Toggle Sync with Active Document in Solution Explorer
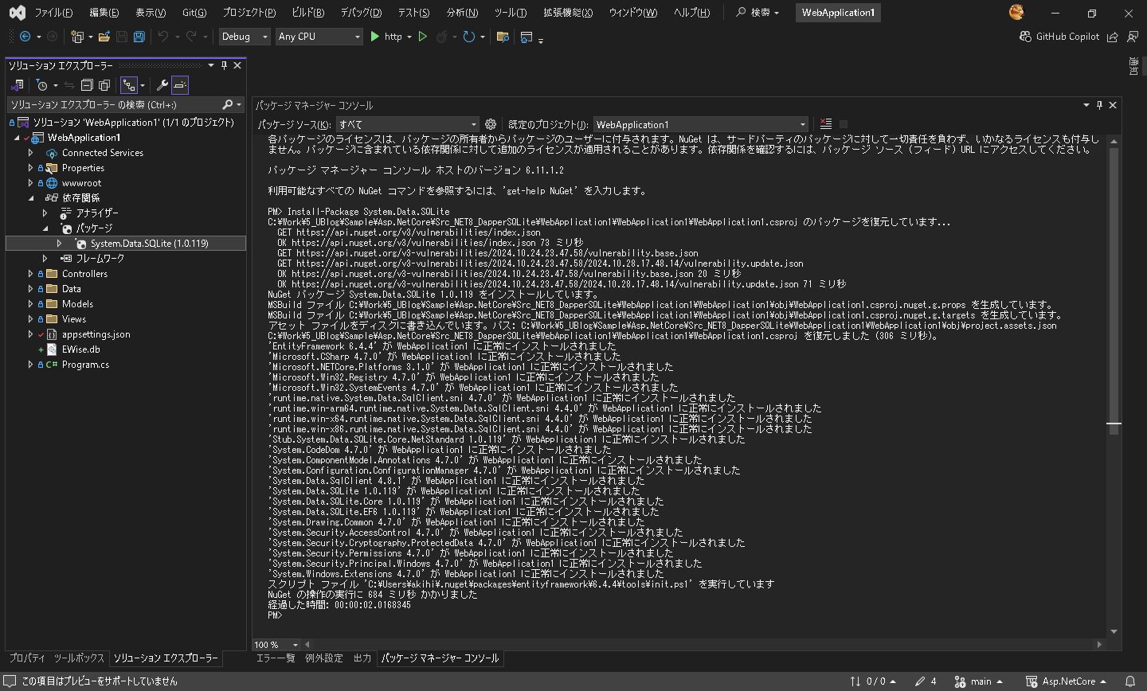The image size is (1147, 691). point(69,85)
